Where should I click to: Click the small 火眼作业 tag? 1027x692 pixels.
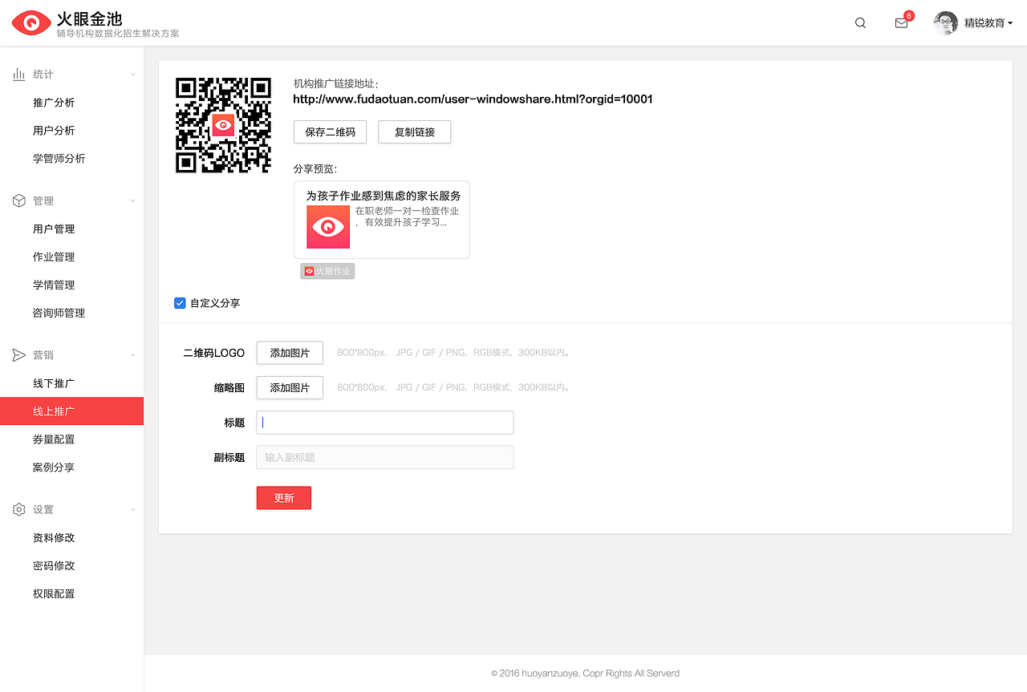(x=327, y=271)
